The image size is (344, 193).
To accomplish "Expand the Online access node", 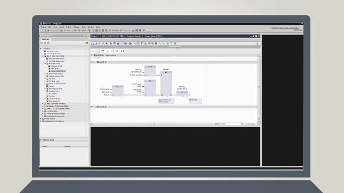I will 41,118.
